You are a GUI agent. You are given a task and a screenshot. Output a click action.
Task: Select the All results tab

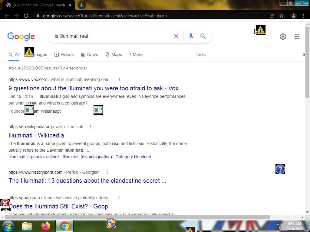14,55
